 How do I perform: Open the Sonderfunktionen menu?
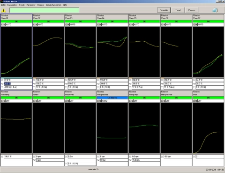point(53,5)
